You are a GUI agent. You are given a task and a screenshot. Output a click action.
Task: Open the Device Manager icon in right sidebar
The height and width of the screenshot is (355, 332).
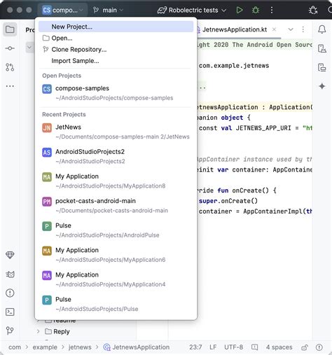pos(322,48)
